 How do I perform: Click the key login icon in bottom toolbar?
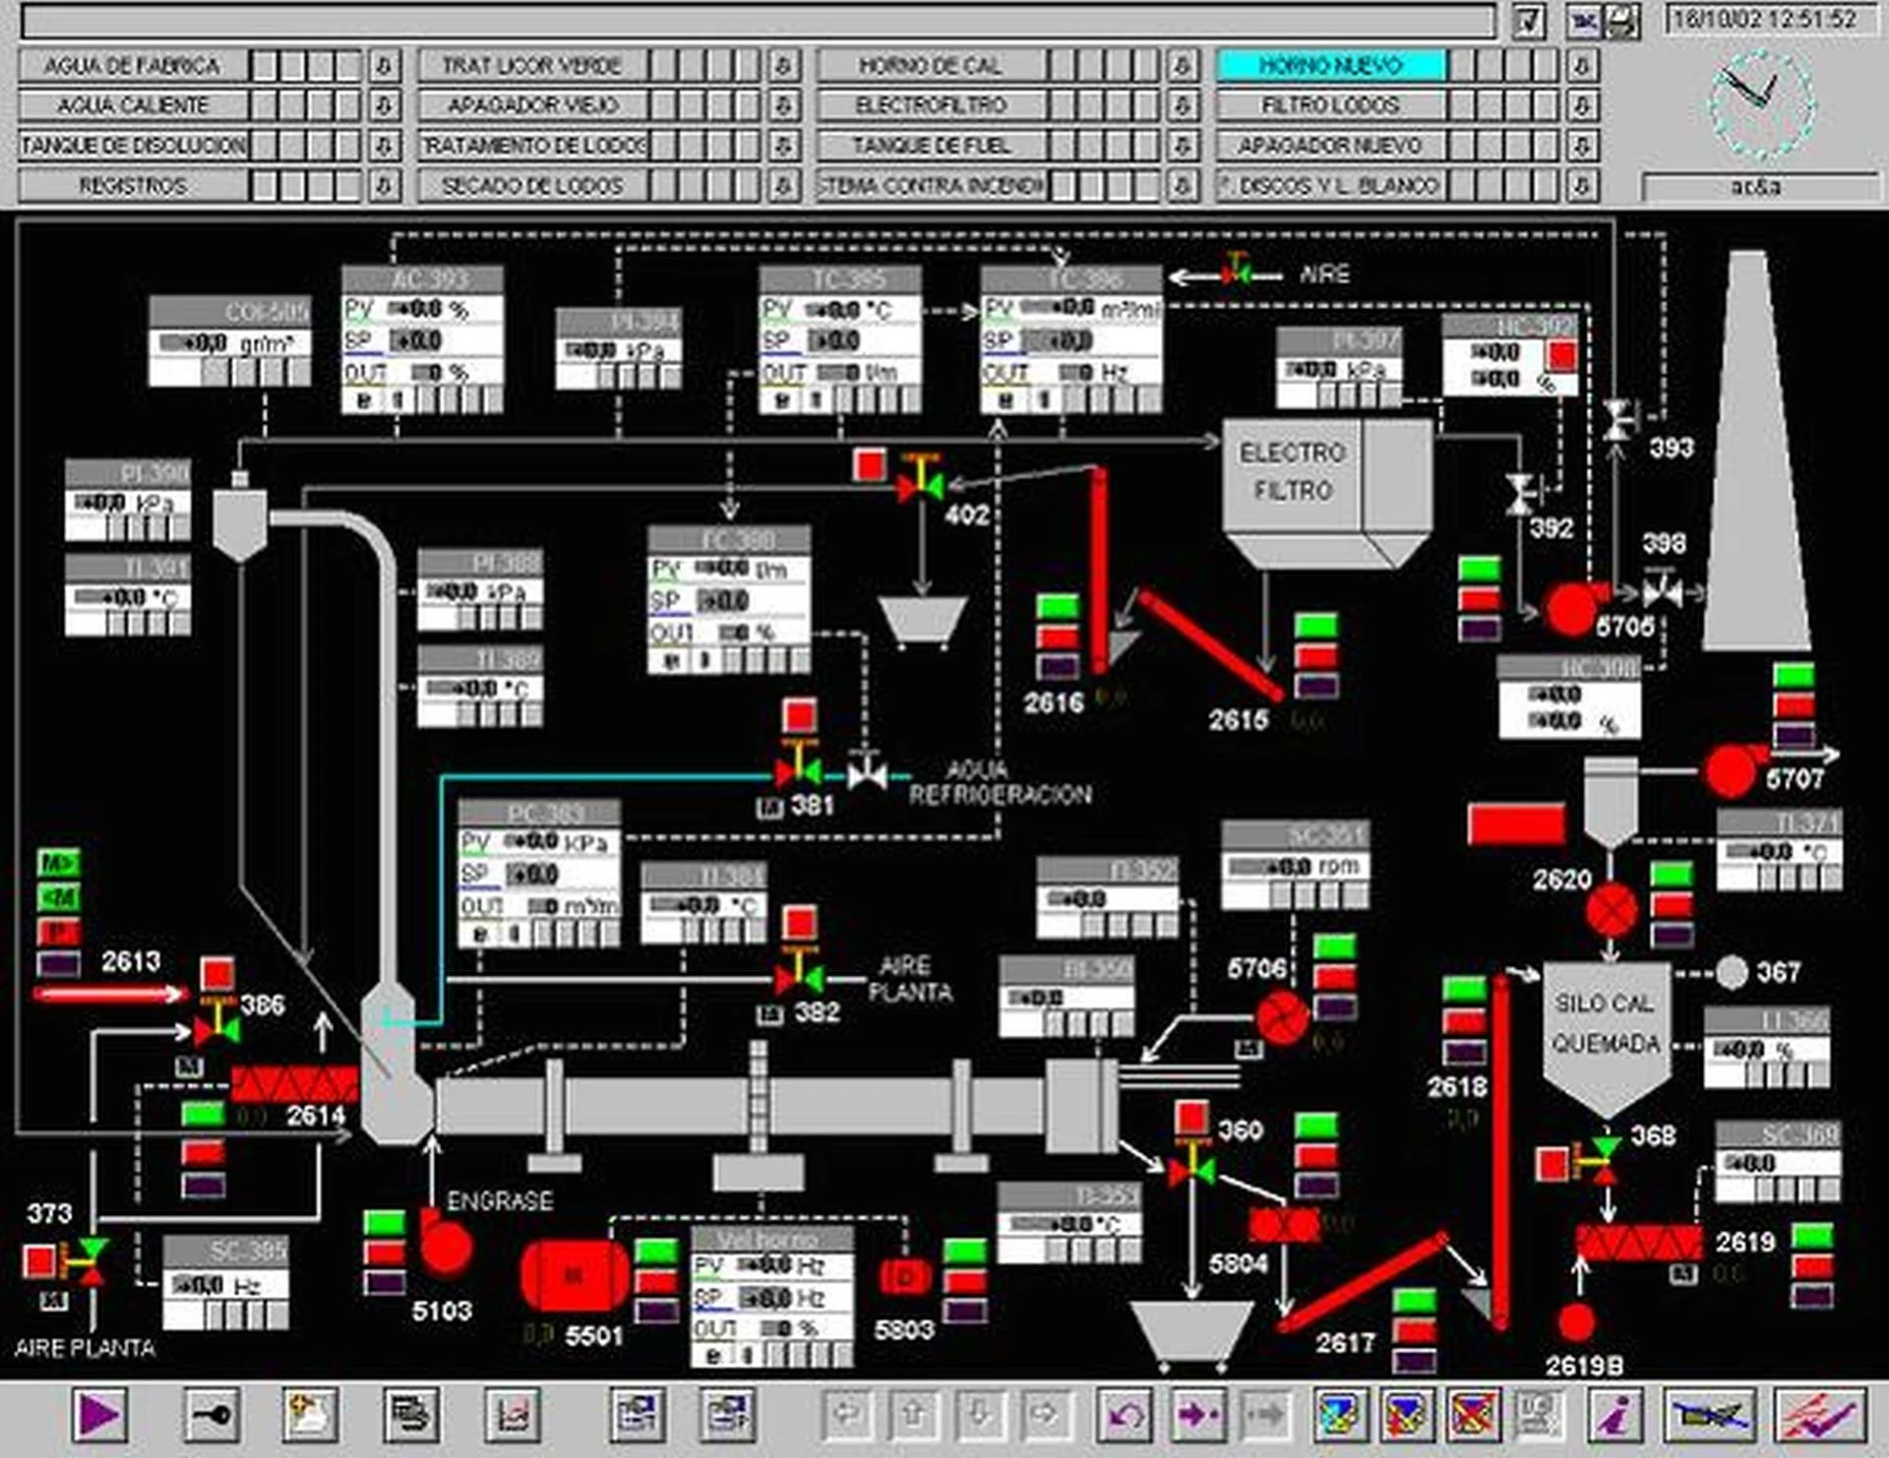coord(213,1415)
